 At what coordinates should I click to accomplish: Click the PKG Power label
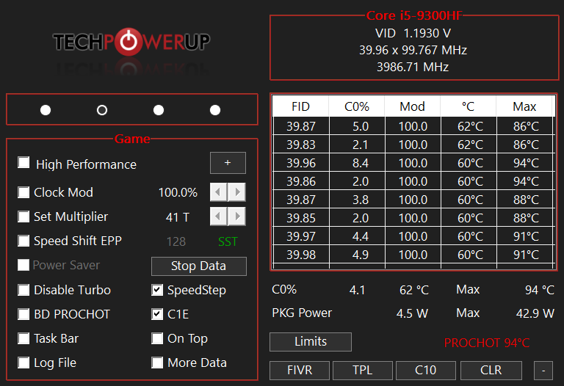302,313
